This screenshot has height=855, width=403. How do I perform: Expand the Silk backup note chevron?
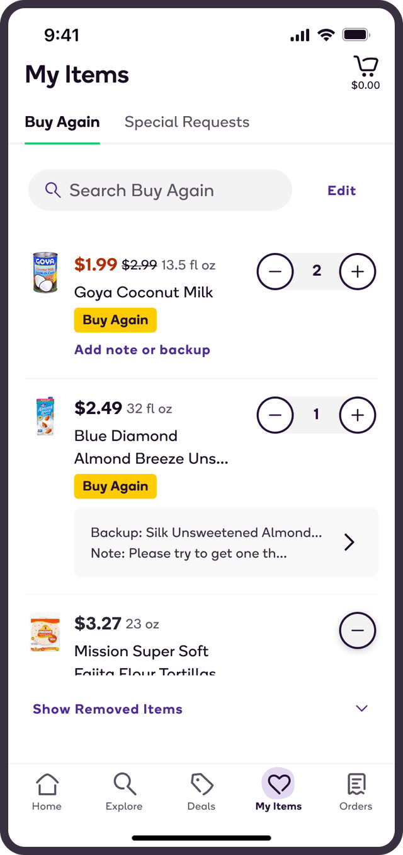[x=349, y=542]
